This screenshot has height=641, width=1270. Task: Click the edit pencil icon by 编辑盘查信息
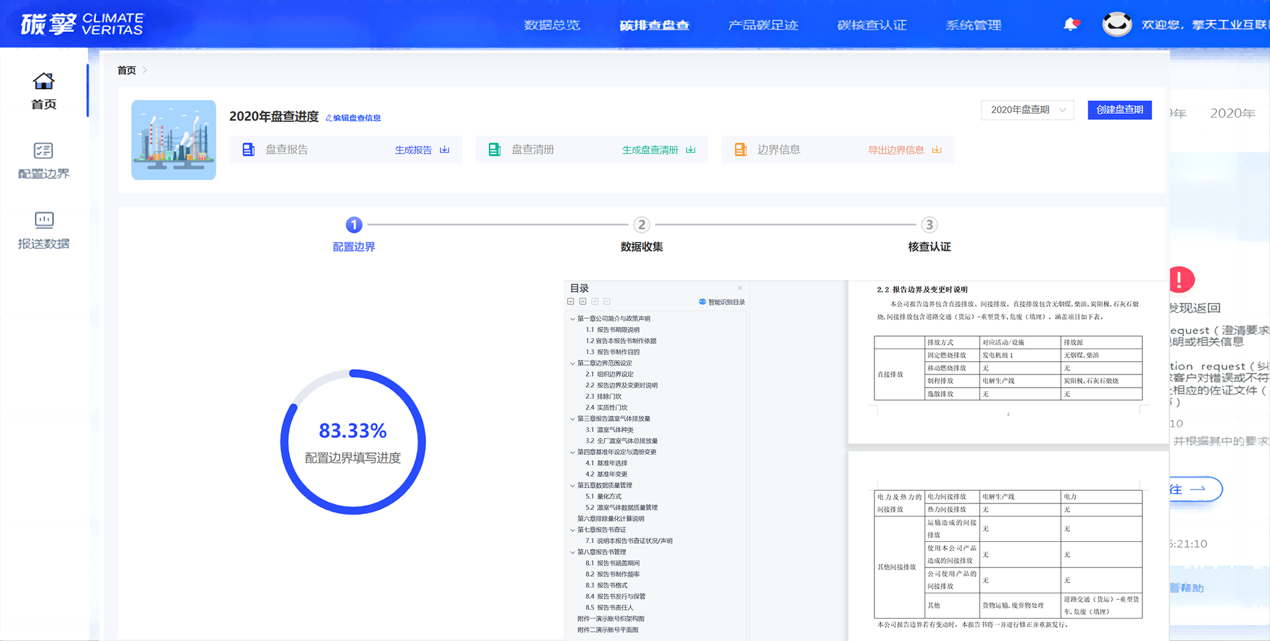(x=329, y=118)
